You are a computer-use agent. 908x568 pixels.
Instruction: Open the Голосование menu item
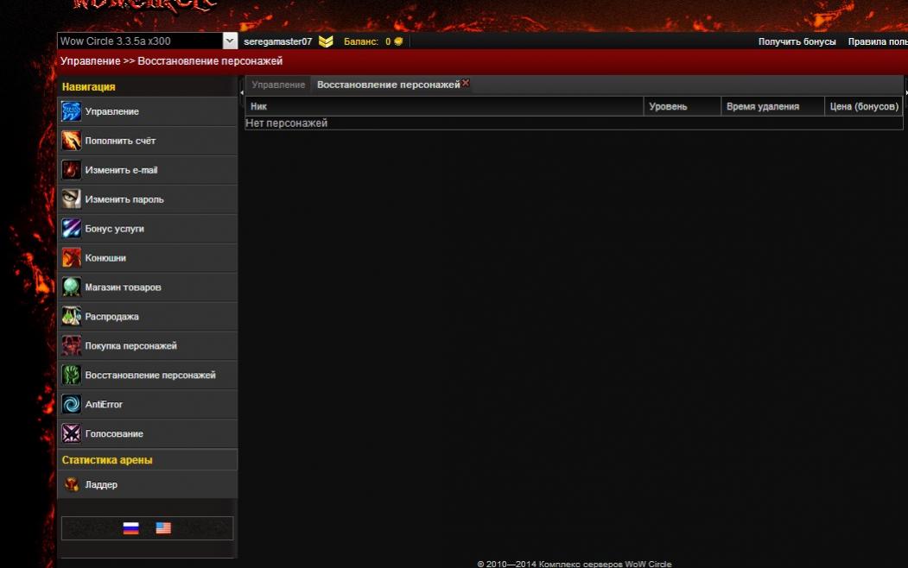114,434
